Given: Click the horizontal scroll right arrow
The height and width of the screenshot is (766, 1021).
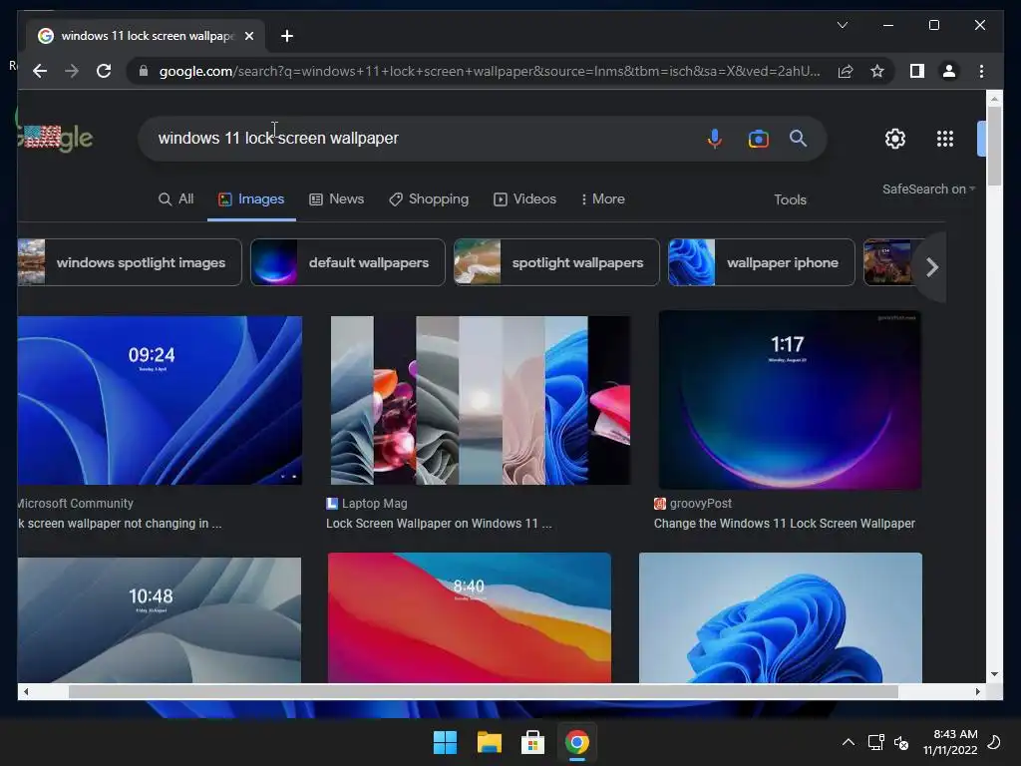Looking at the screenshot, I should tap(977, 692).
